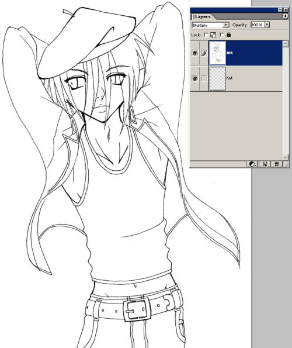The image size is (292, 348).
Task: Toggle the first Lock checkbox for transparency
Action: [206, 35]
